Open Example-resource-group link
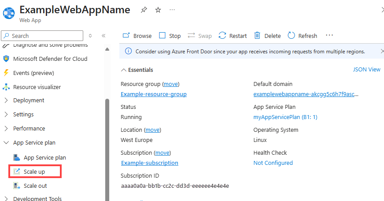Image resolution: width=384 pixels, height=201 pixels. pos(153,94)
